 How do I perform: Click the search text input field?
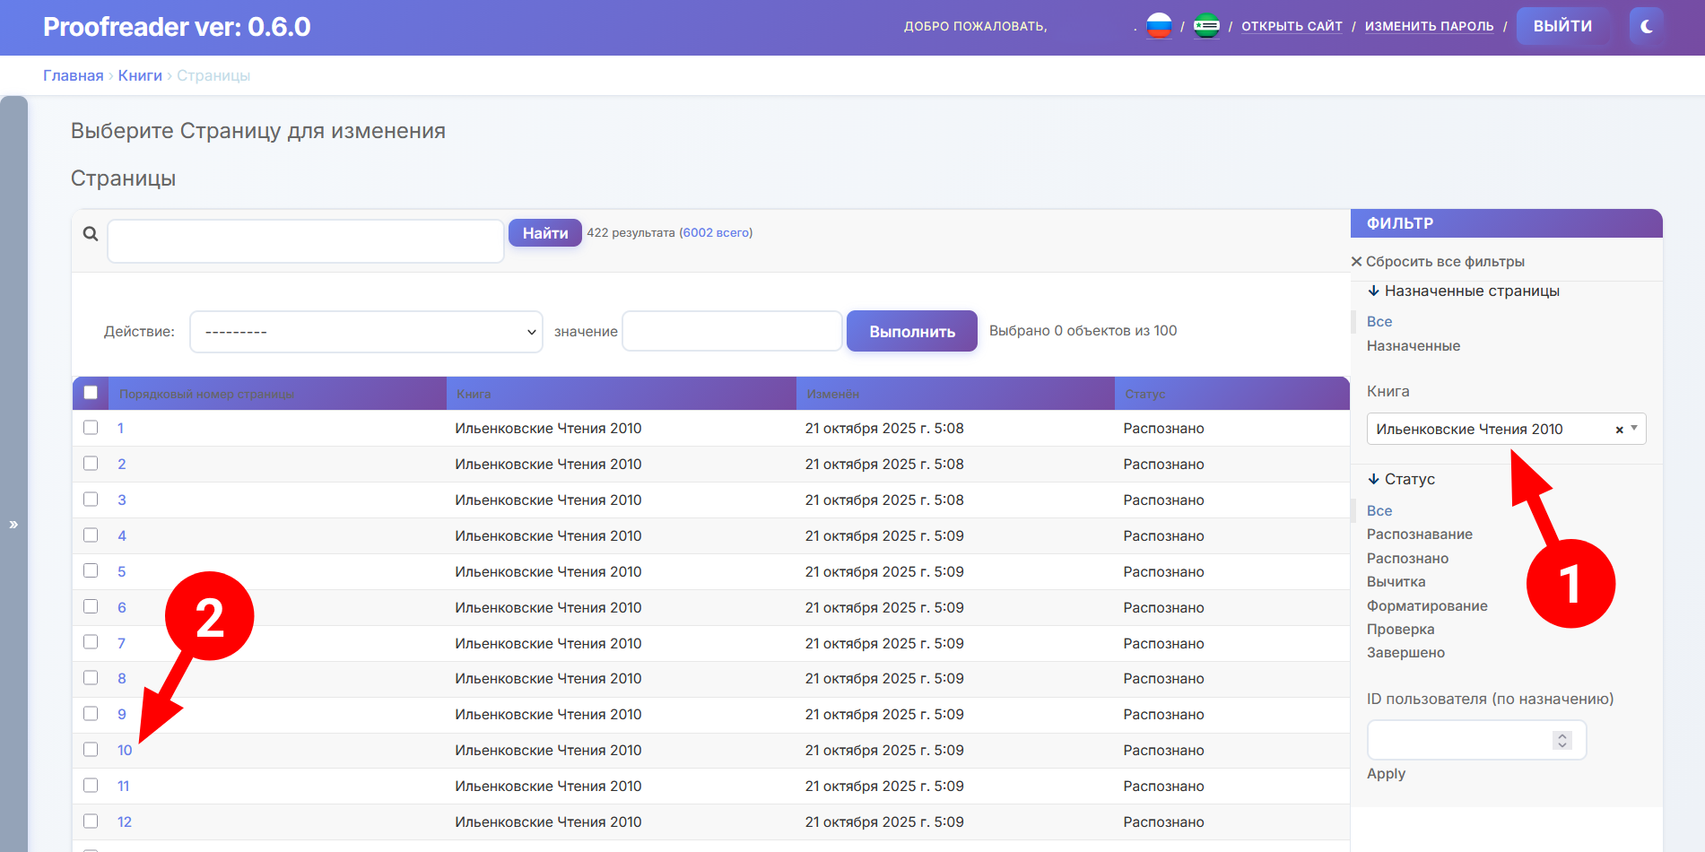click(x=305, y=241)
